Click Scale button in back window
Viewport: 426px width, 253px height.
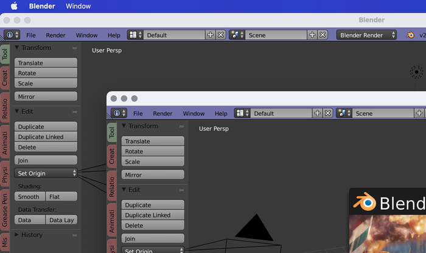46,84
